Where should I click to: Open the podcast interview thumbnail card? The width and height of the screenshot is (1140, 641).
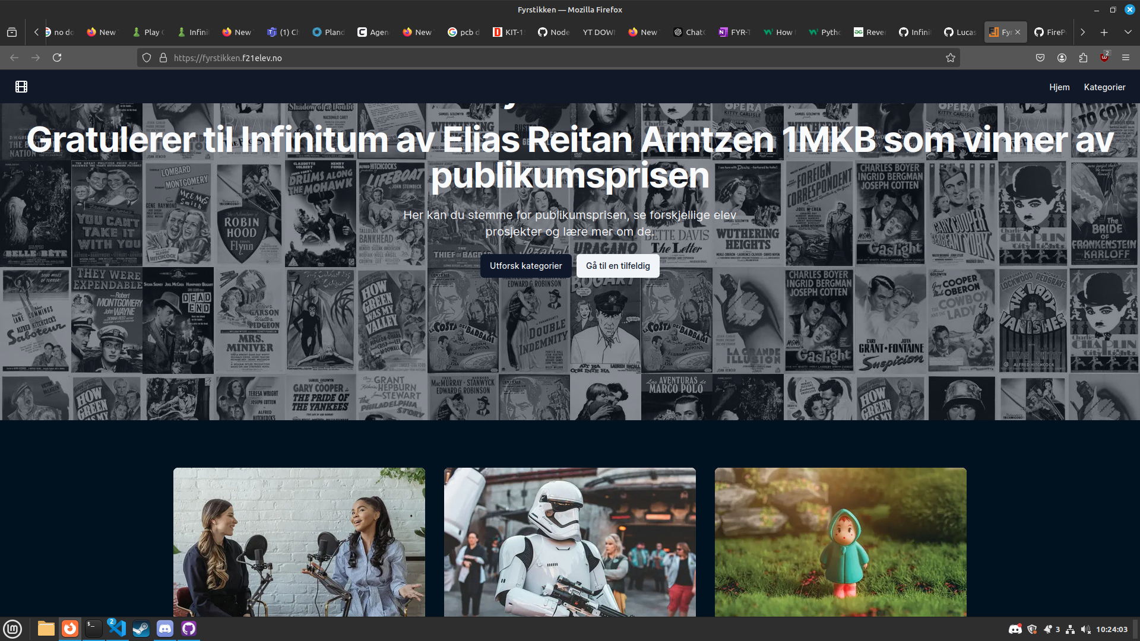[299, 542]
